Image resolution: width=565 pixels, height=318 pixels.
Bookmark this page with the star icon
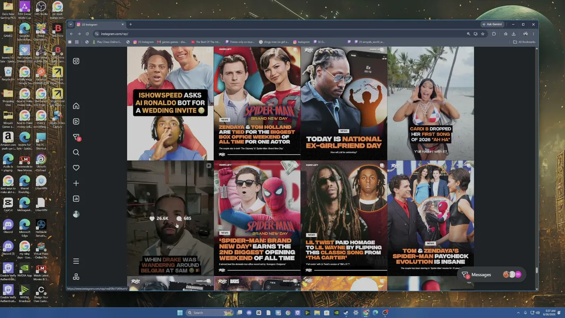[483, 34]
